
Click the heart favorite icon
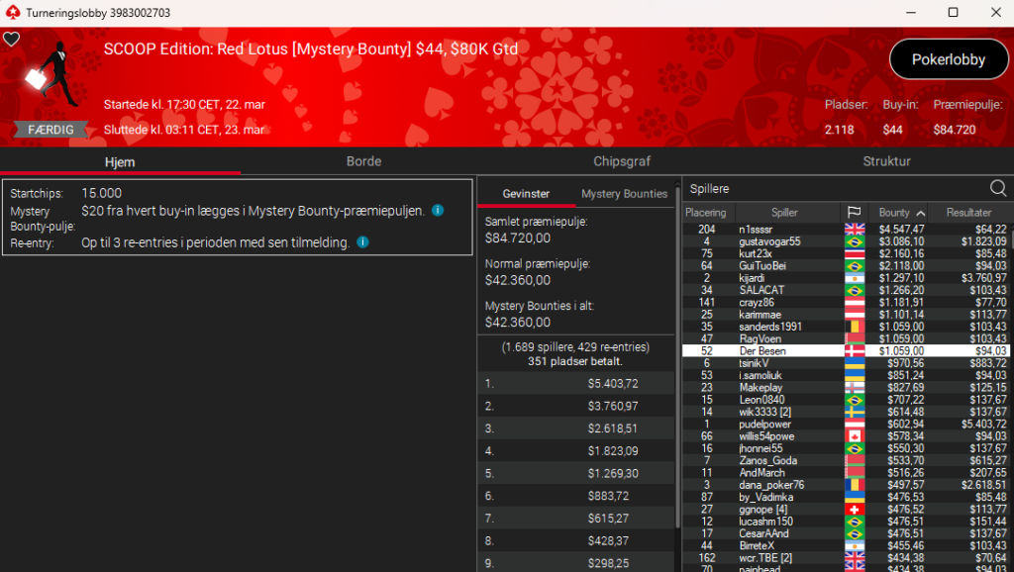[11, 40]
